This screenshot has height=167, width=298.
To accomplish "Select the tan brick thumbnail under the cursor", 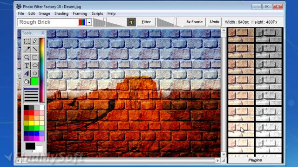I will click(241, 130).
